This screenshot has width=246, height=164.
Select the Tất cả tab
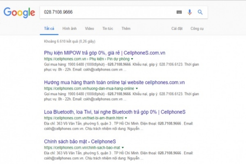coord(49,29)
